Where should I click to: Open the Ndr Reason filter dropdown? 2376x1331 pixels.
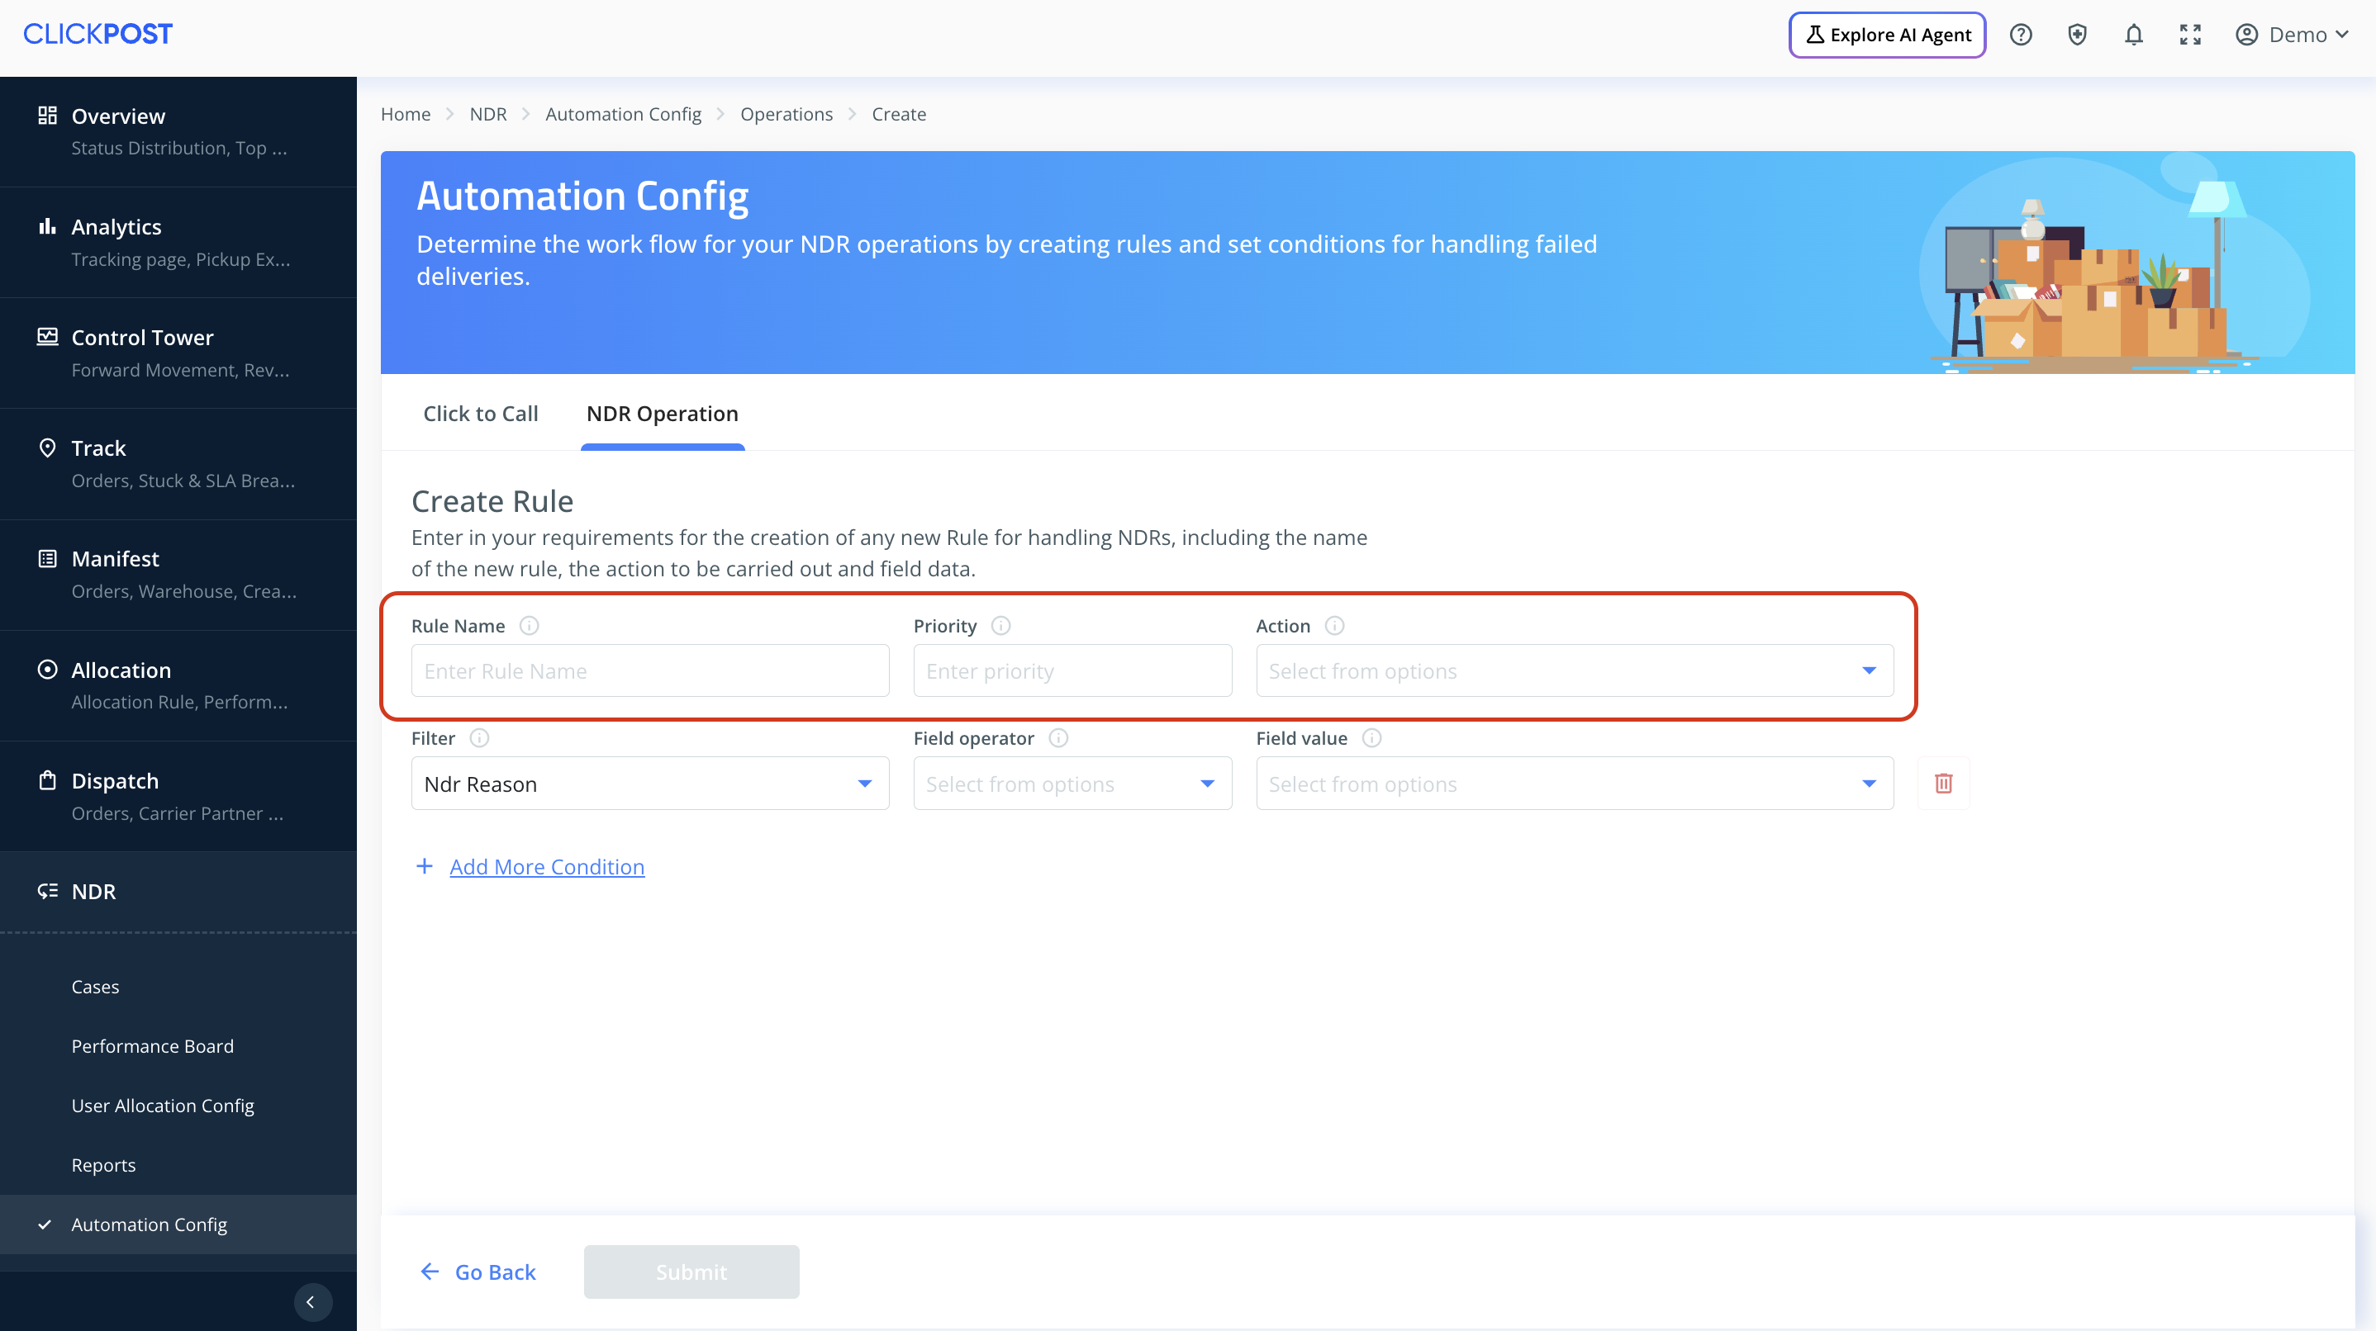coord(649,784)
